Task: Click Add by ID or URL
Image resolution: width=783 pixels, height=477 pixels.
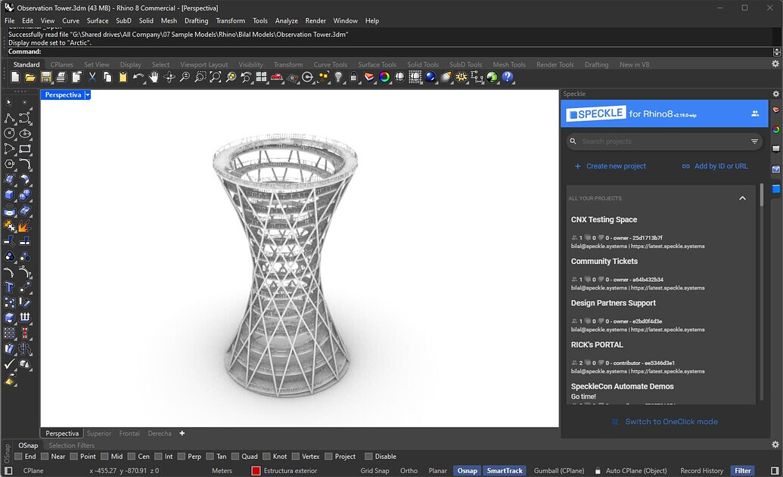Action: [715, 166]
